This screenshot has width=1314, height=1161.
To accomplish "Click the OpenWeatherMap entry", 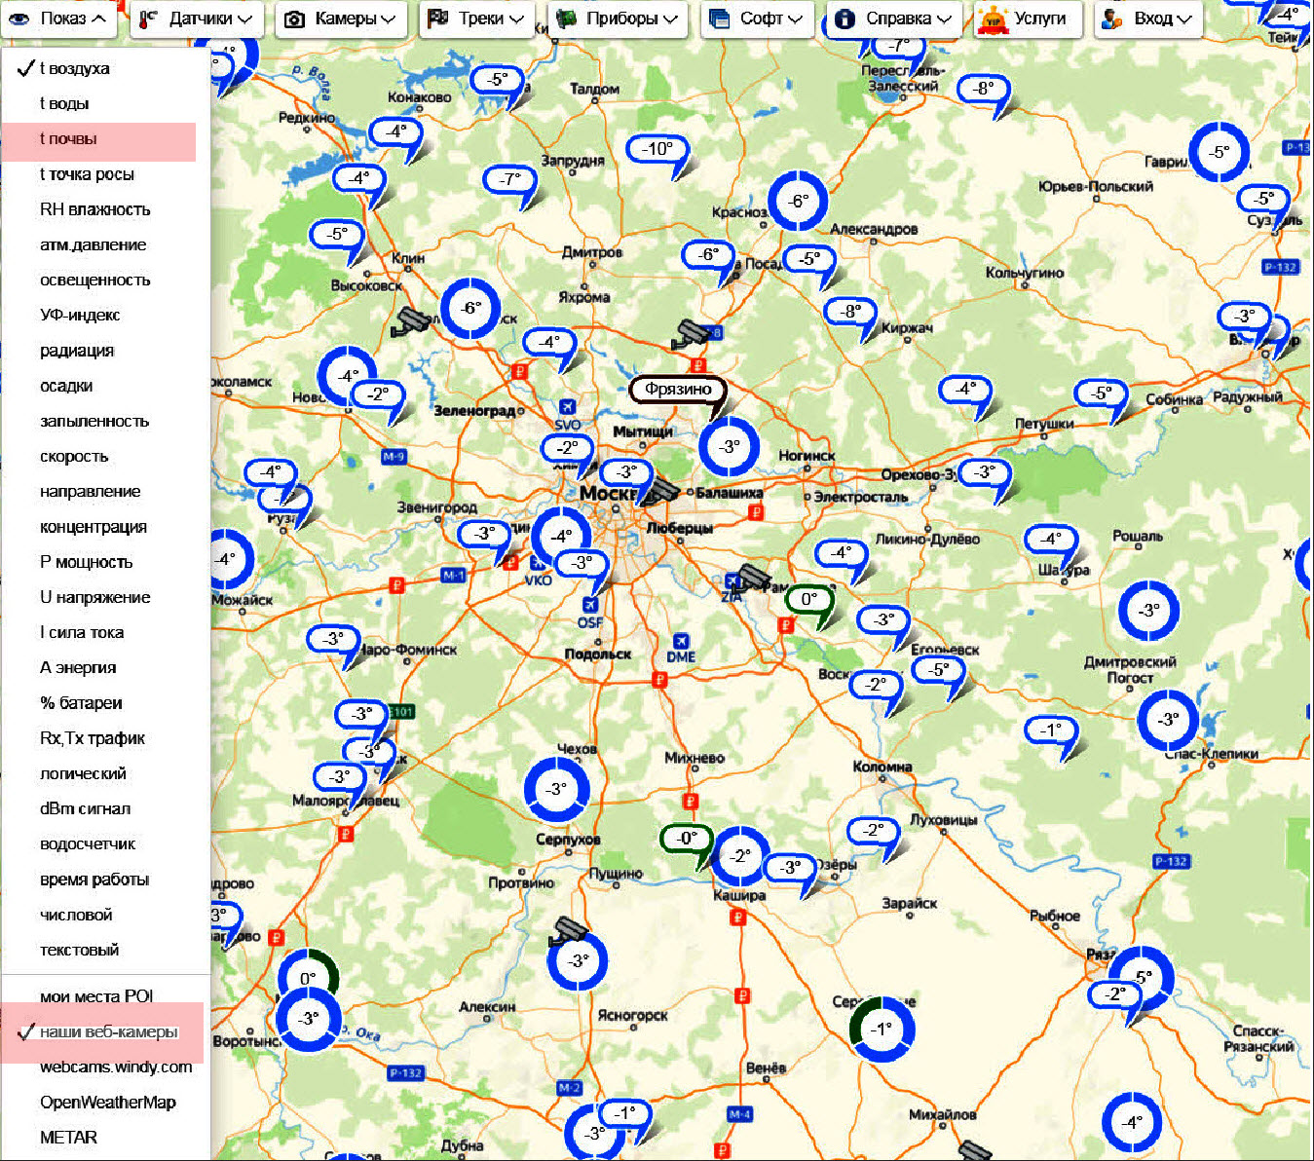I will coord(107,1102).
